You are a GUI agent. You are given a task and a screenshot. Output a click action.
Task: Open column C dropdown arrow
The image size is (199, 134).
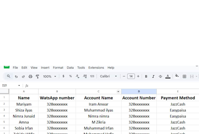pyautogui.click(x=118, y=91)
